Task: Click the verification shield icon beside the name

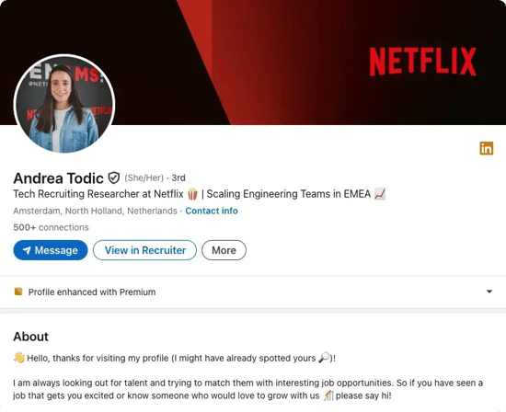Action: [x=113, y=177]
